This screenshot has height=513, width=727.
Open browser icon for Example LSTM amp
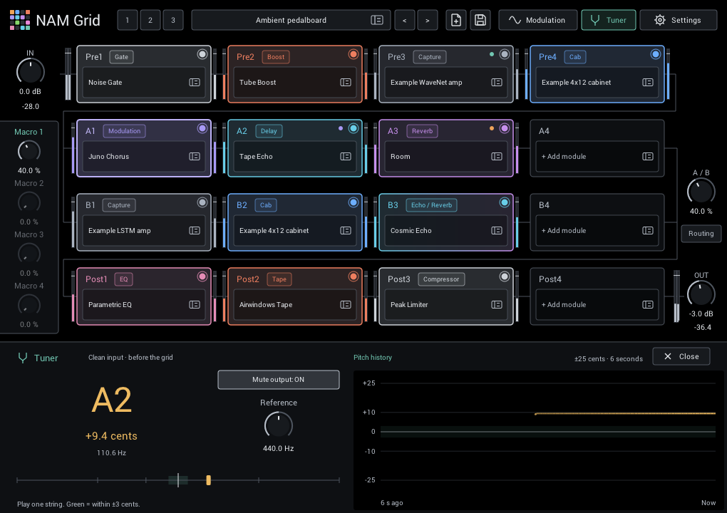pos(195,231)
